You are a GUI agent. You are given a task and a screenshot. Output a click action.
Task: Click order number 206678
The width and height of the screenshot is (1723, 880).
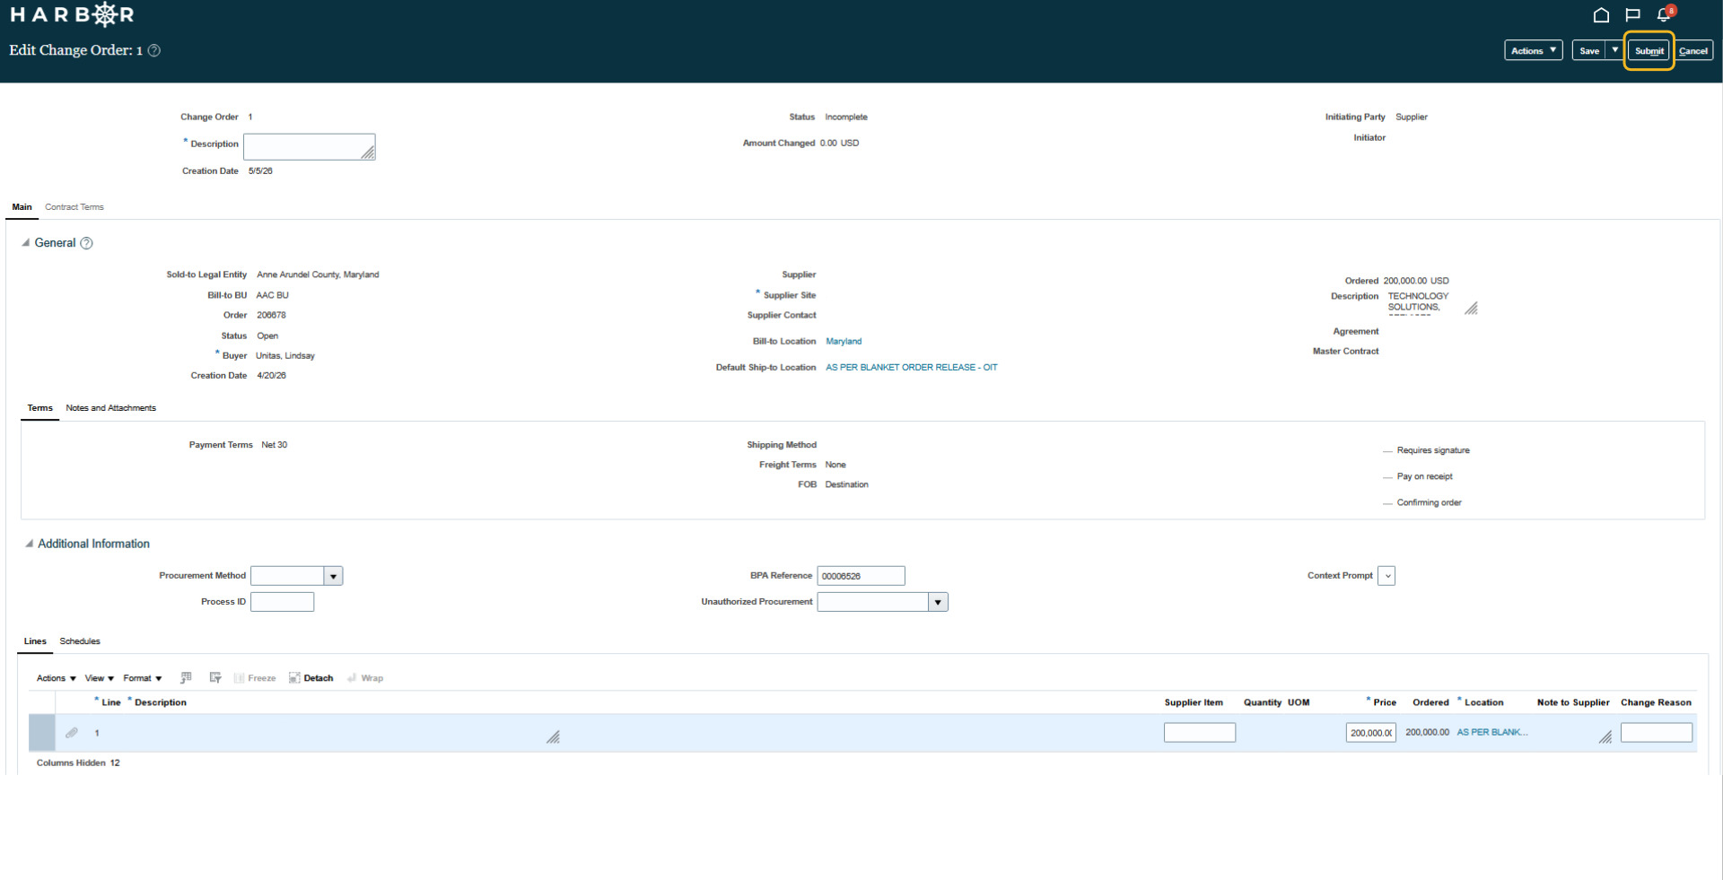271,316
